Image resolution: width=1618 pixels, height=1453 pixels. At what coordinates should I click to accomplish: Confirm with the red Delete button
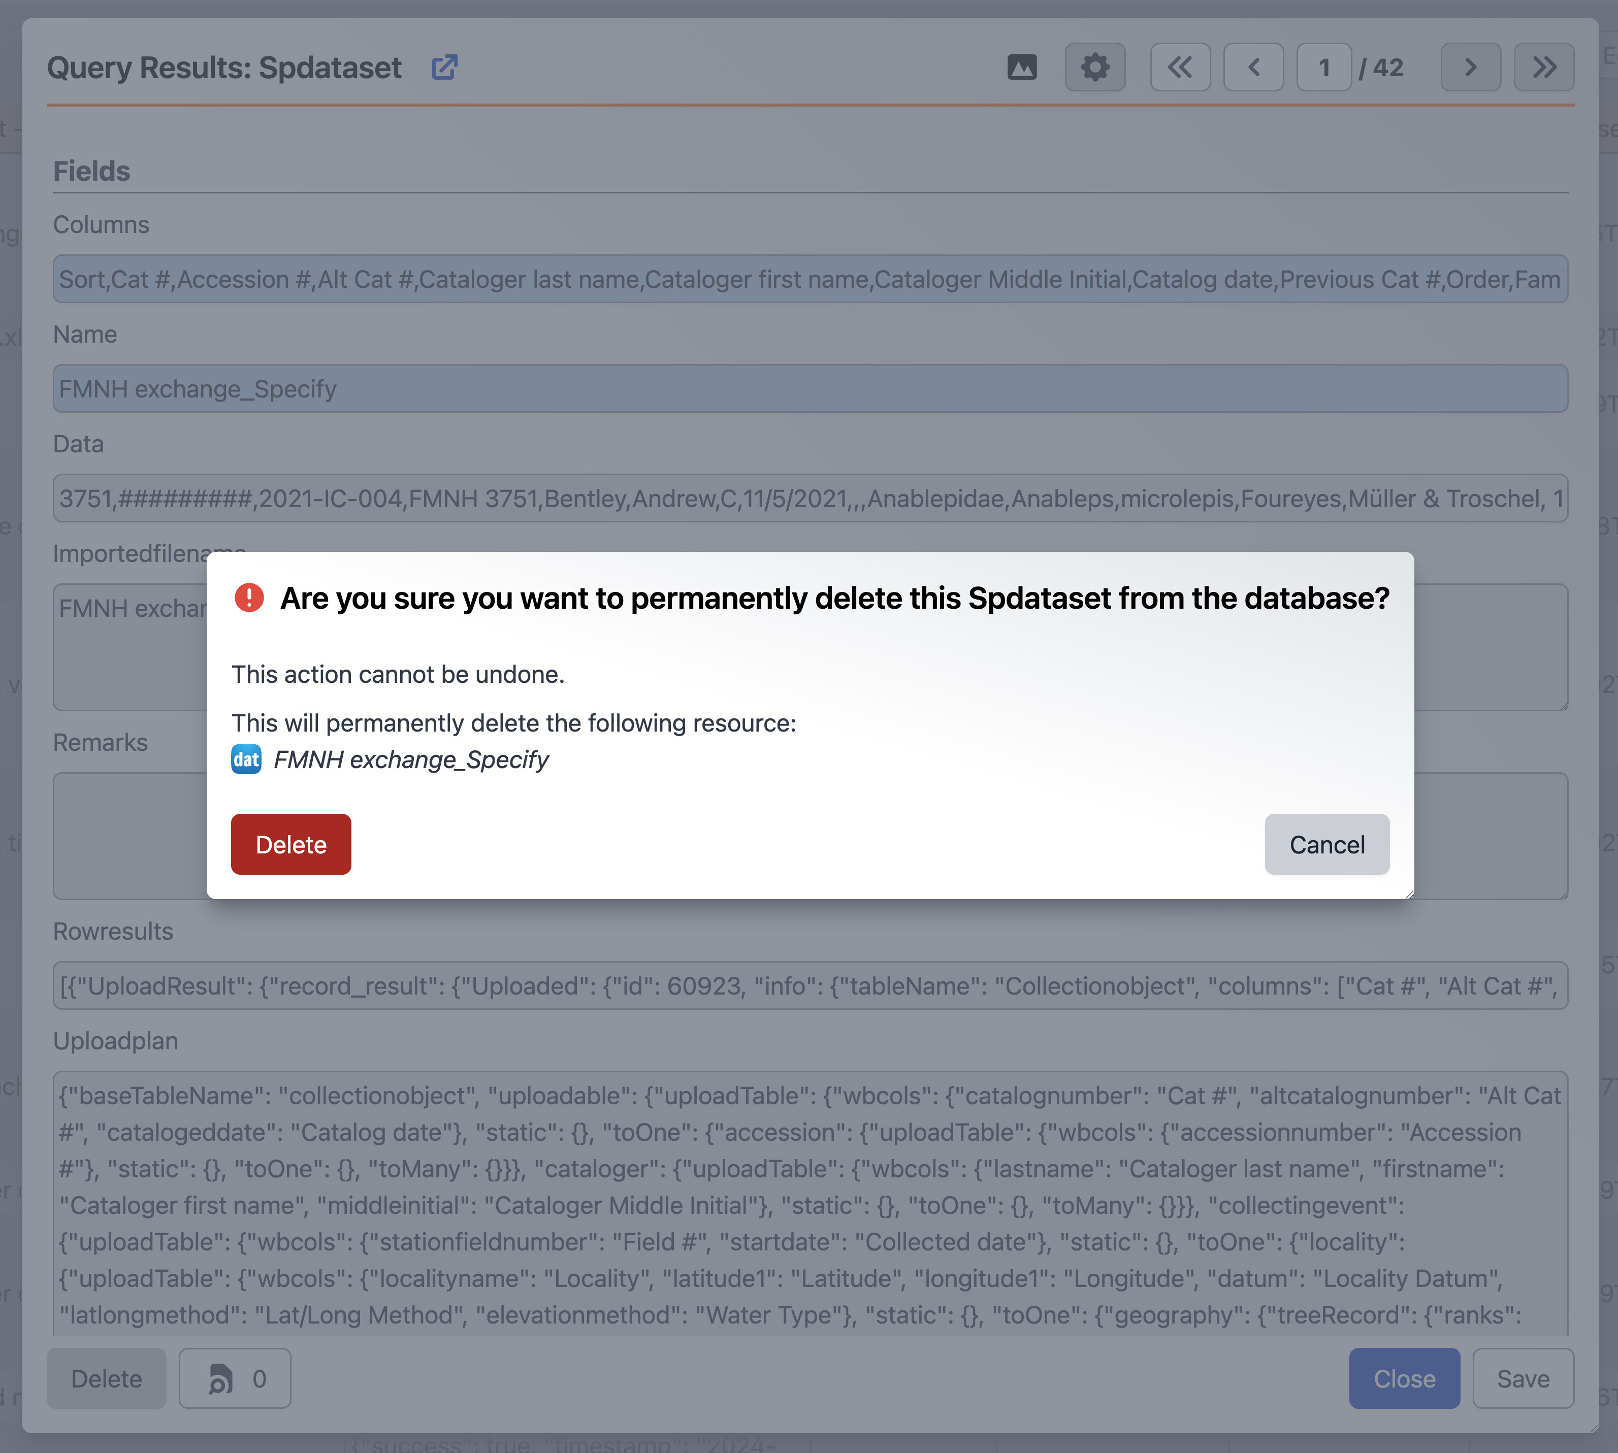click(x=290, y=845)
